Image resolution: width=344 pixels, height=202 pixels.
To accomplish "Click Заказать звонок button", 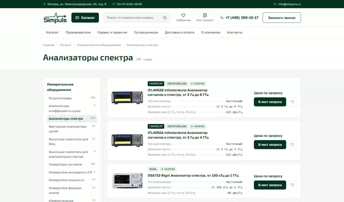I will 282,17.
